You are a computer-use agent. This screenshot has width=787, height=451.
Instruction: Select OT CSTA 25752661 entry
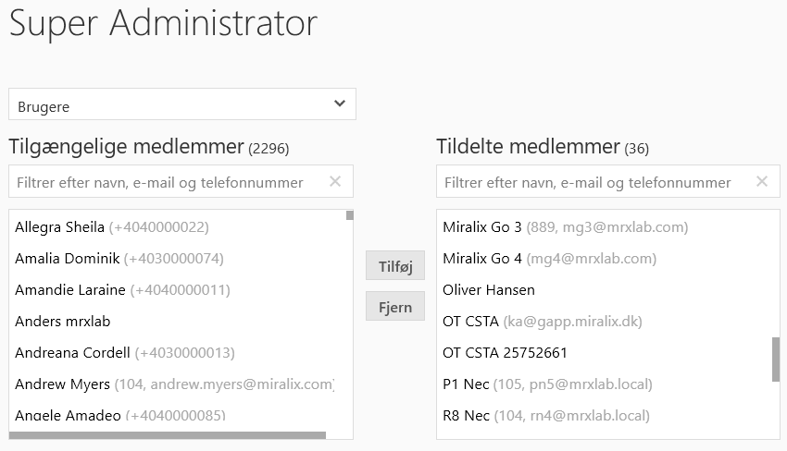click(506, 352)
